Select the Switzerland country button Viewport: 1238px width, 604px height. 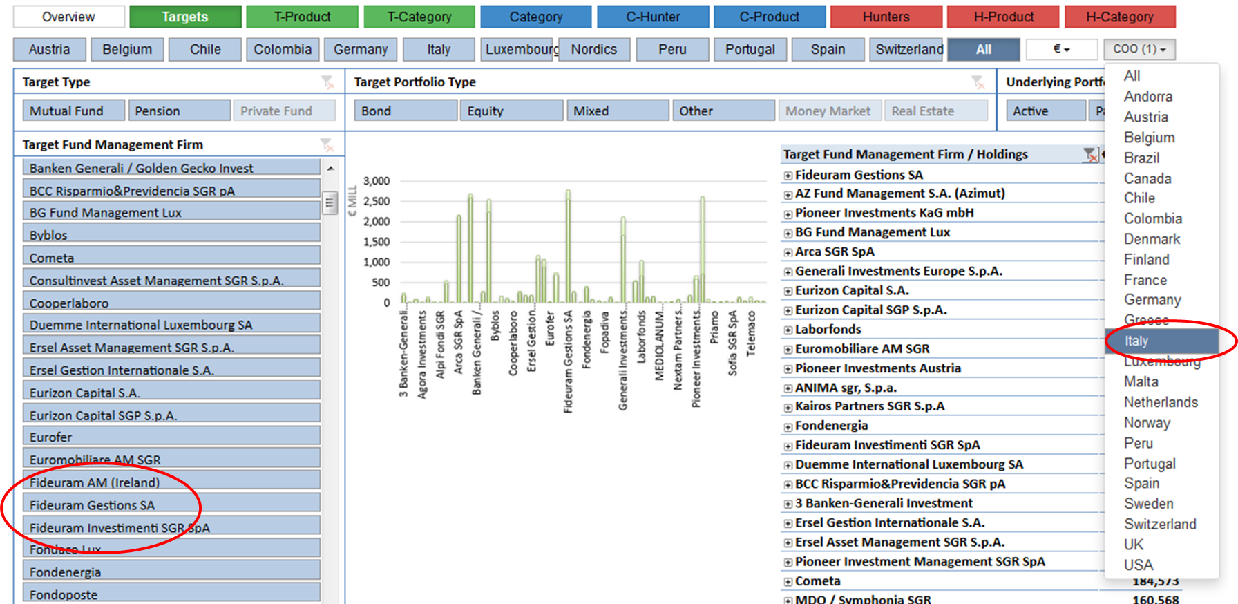coord(906,49)
